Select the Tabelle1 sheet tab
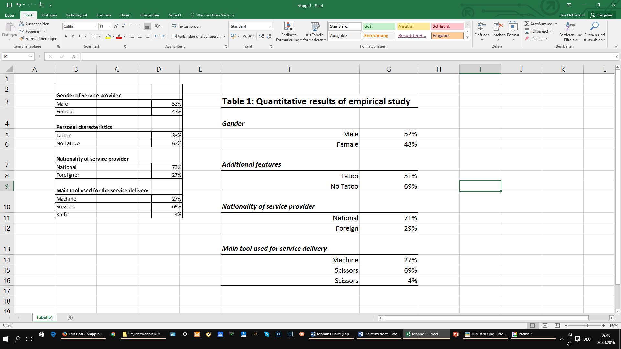 (44, 317)
